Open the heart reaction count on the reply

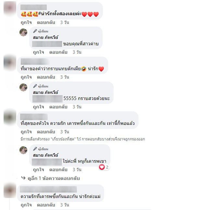point(104,167)
